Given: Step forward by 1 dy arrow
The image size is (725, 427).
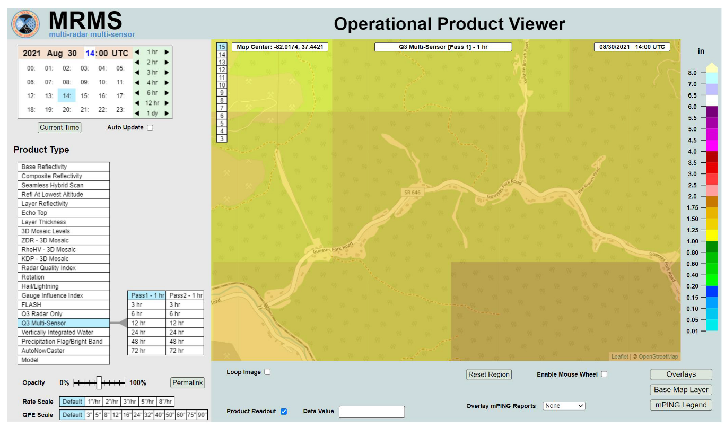Looking at the screenshot, I should click(x=167, y=113).
